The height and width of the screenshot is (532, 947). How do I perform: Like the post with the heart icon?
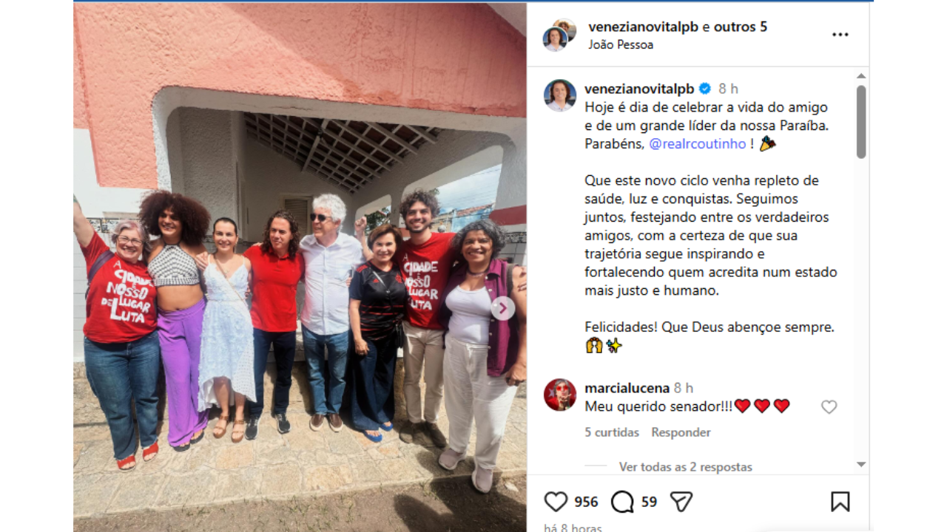coord(556,502)
